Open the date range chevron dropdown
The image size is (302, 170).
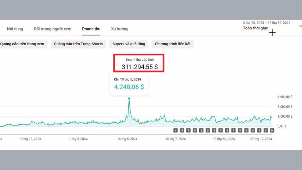coord(300,26)
